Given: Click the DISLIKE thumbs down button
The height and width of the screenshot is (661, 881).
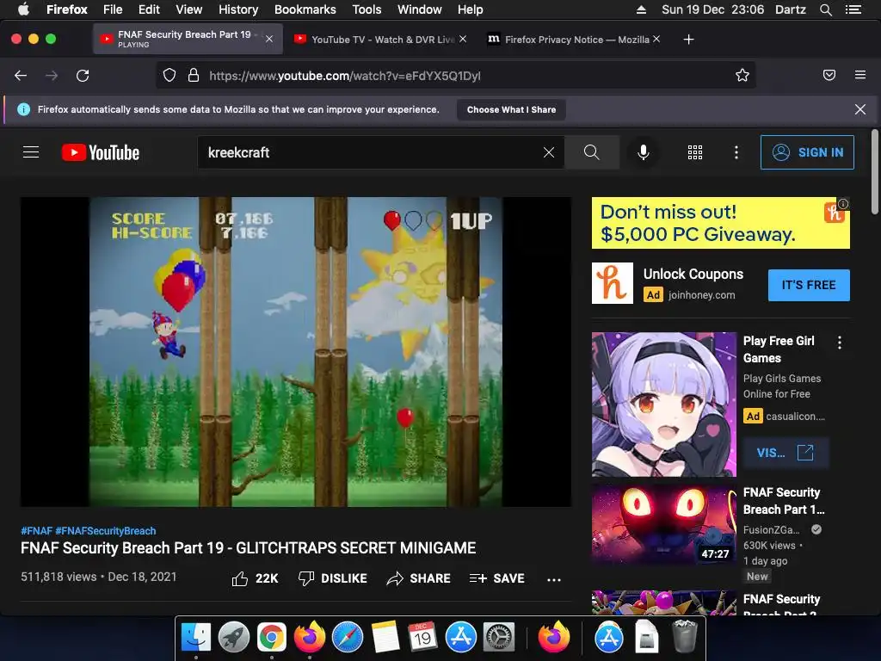Looking at the screenshot, I should click(333, 578).
